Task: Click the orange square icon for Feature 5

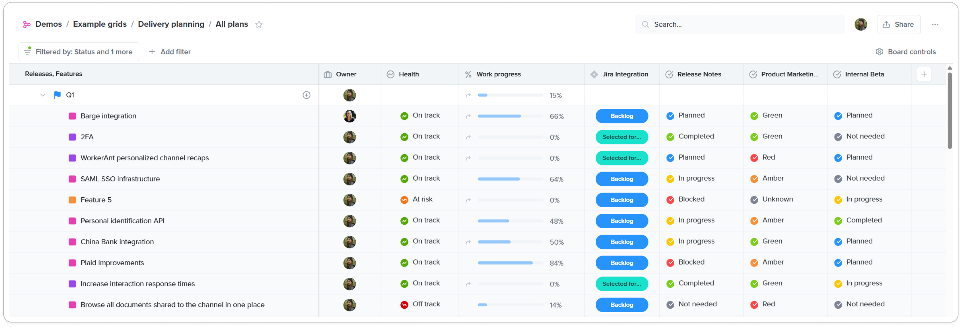Action: pos(72,200)
